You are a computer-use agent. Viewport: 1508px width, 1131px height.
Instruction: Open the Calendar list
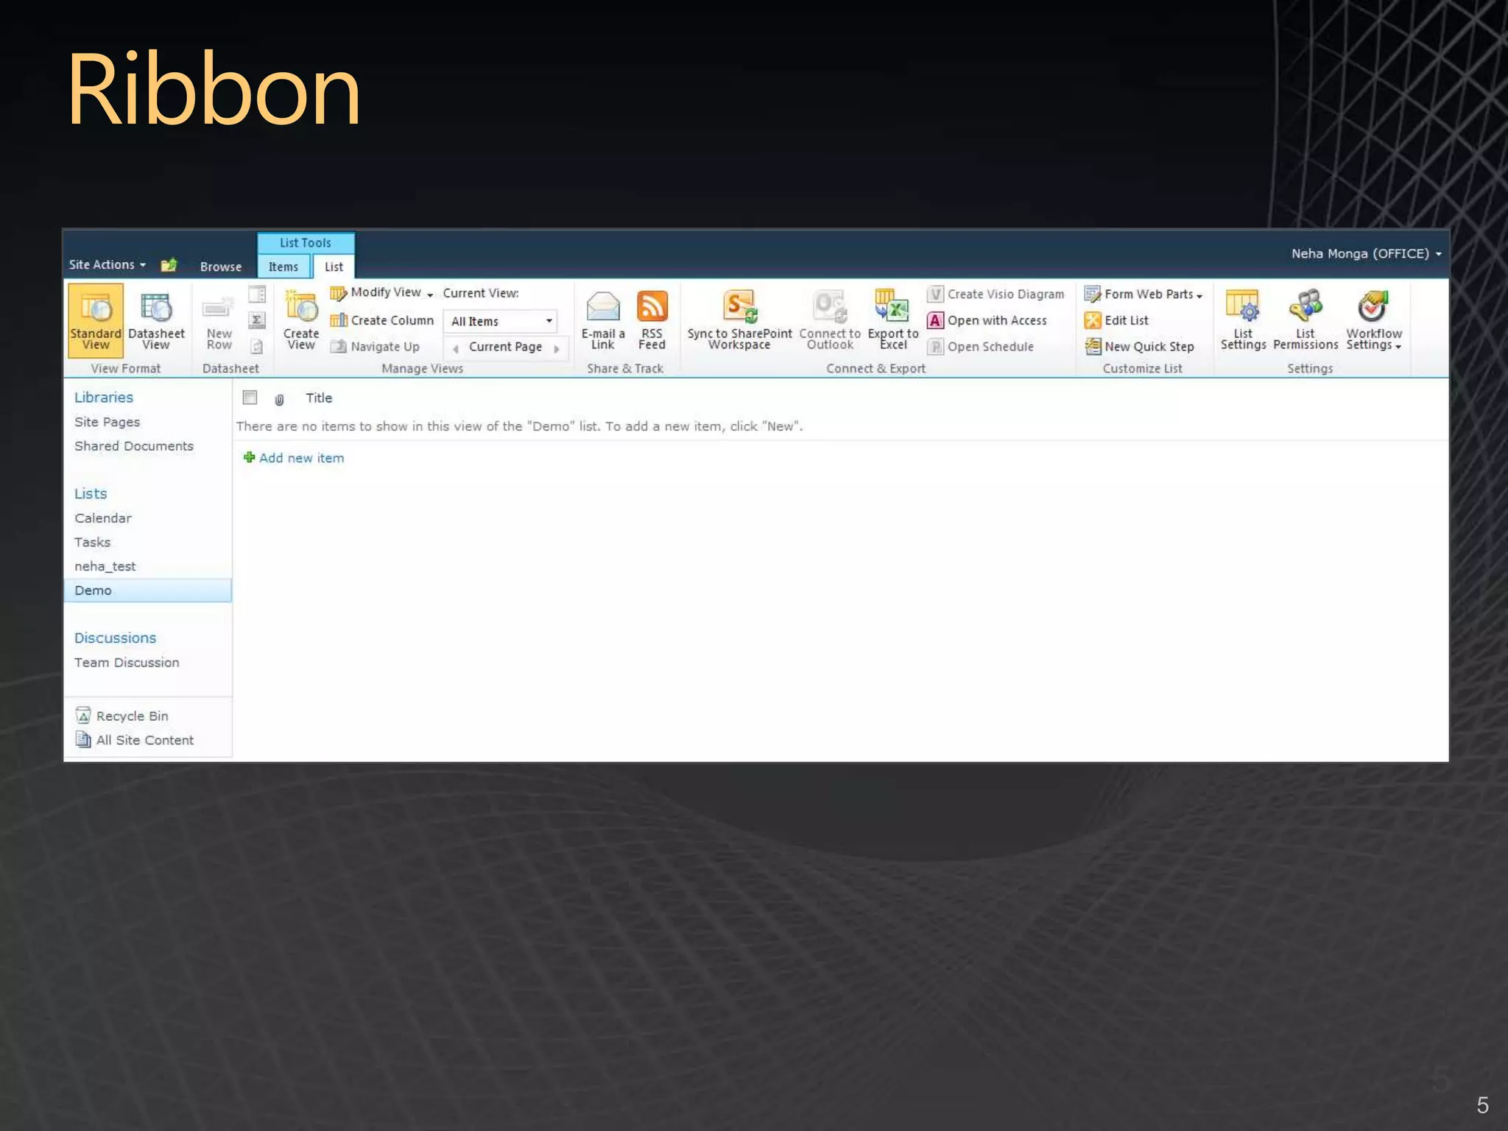point(103,518)
